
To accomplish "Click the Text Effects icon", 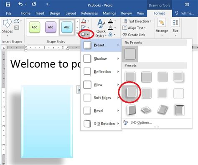I will (x=110, y=34).
